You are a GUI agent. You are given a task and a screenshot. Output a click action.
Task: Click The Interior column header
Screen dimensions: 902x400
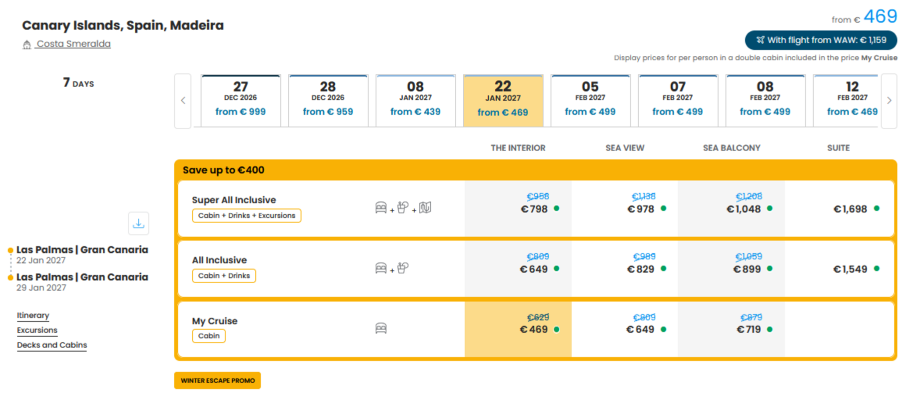(x=518, y=148)
